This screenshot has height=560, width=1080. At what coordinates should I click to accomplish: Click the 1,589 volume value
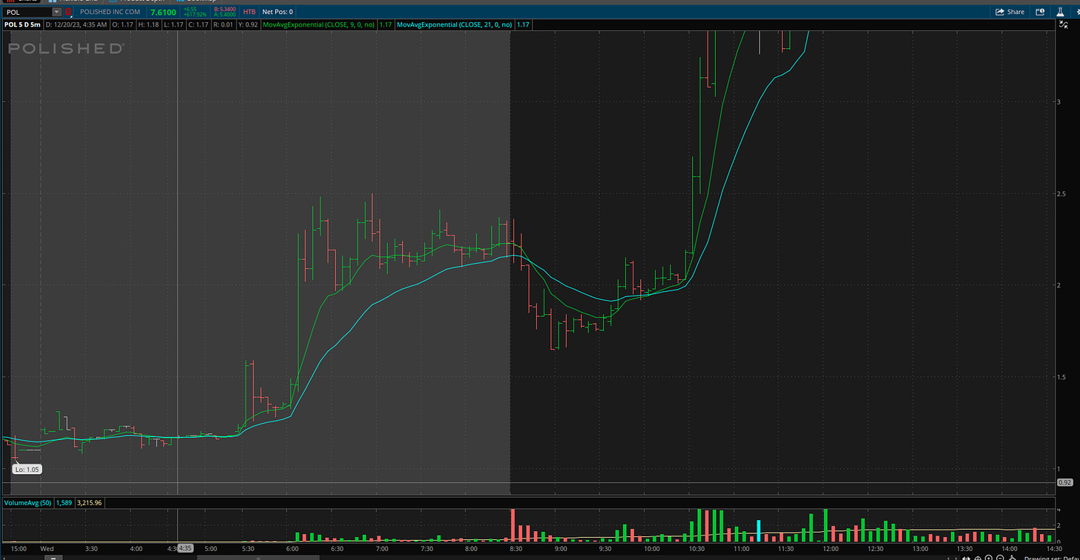[64, 503]
